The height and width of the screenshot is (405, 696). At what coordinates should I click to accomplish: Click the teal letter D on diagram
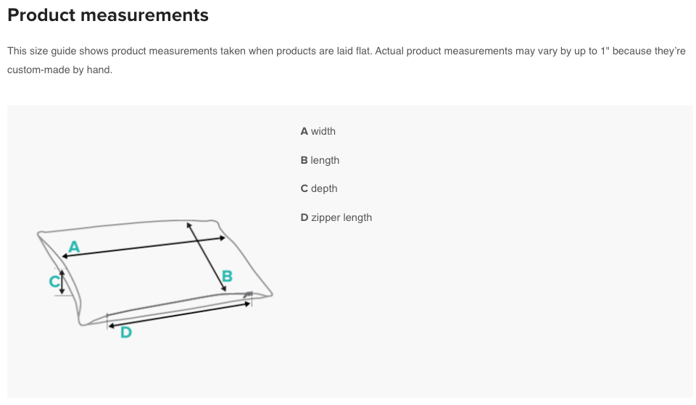126,333
